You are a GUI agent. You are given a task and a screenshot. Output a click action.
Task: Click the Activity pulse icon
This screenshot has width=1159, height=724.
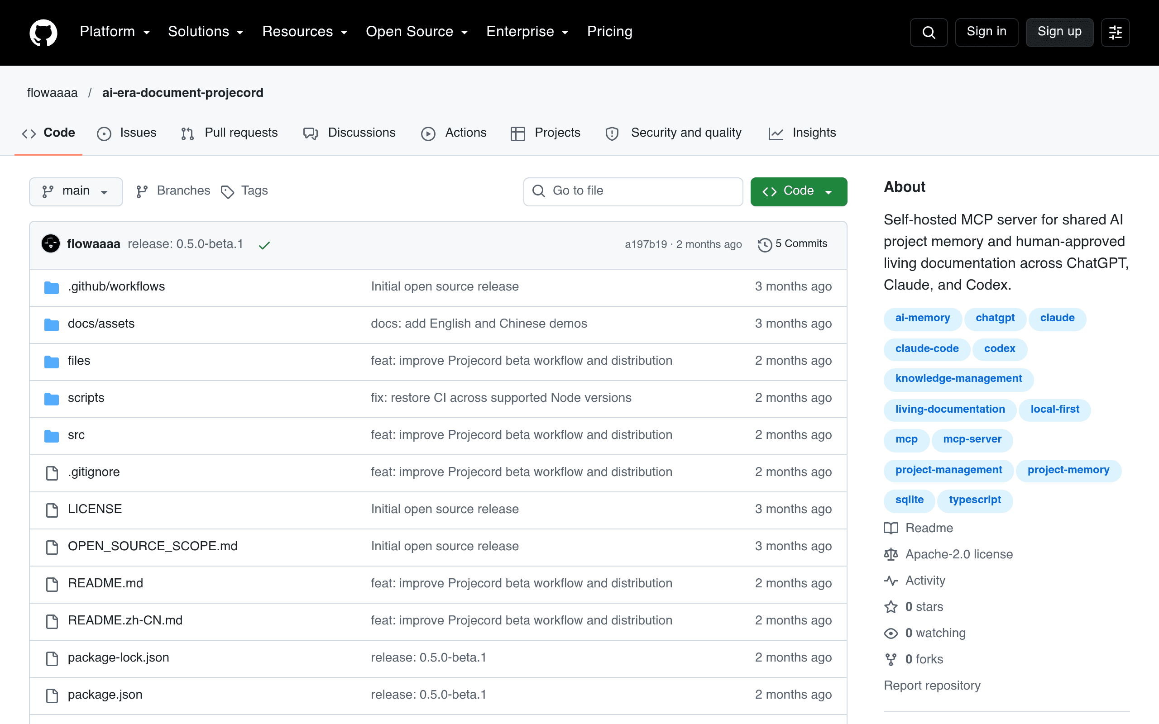(x=891, y=581)
